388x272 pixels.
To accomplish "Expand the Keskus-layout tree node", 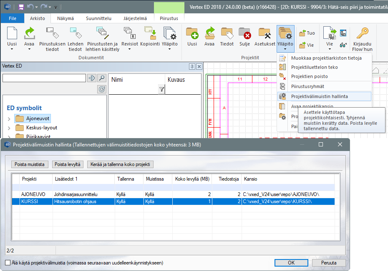I will click(x=9, y=128).
